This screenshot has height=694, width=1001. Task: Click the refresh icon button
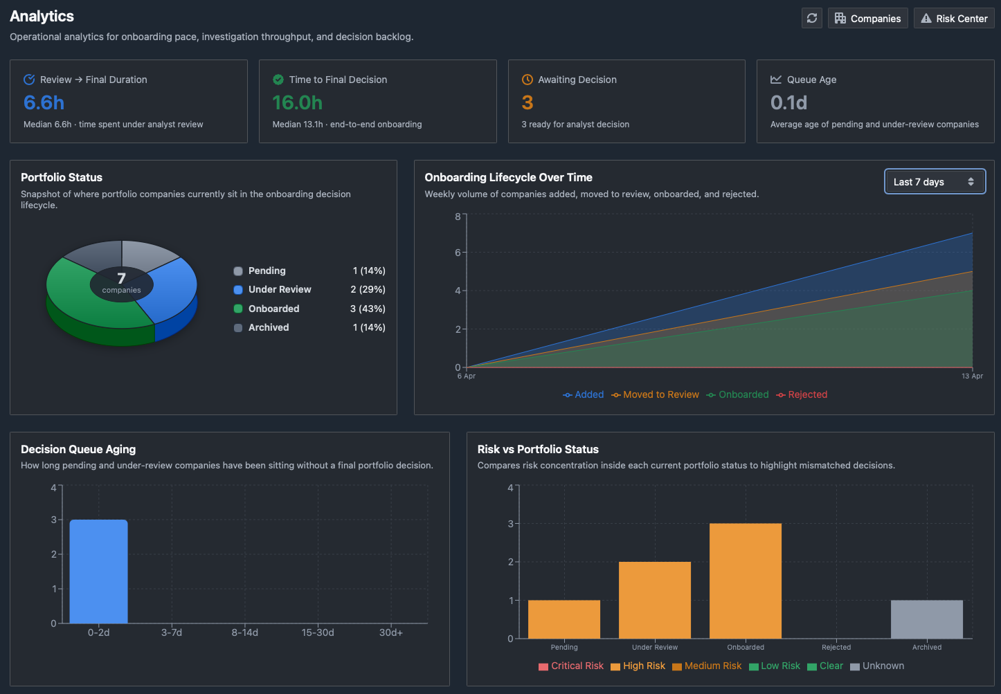[812, 18]
